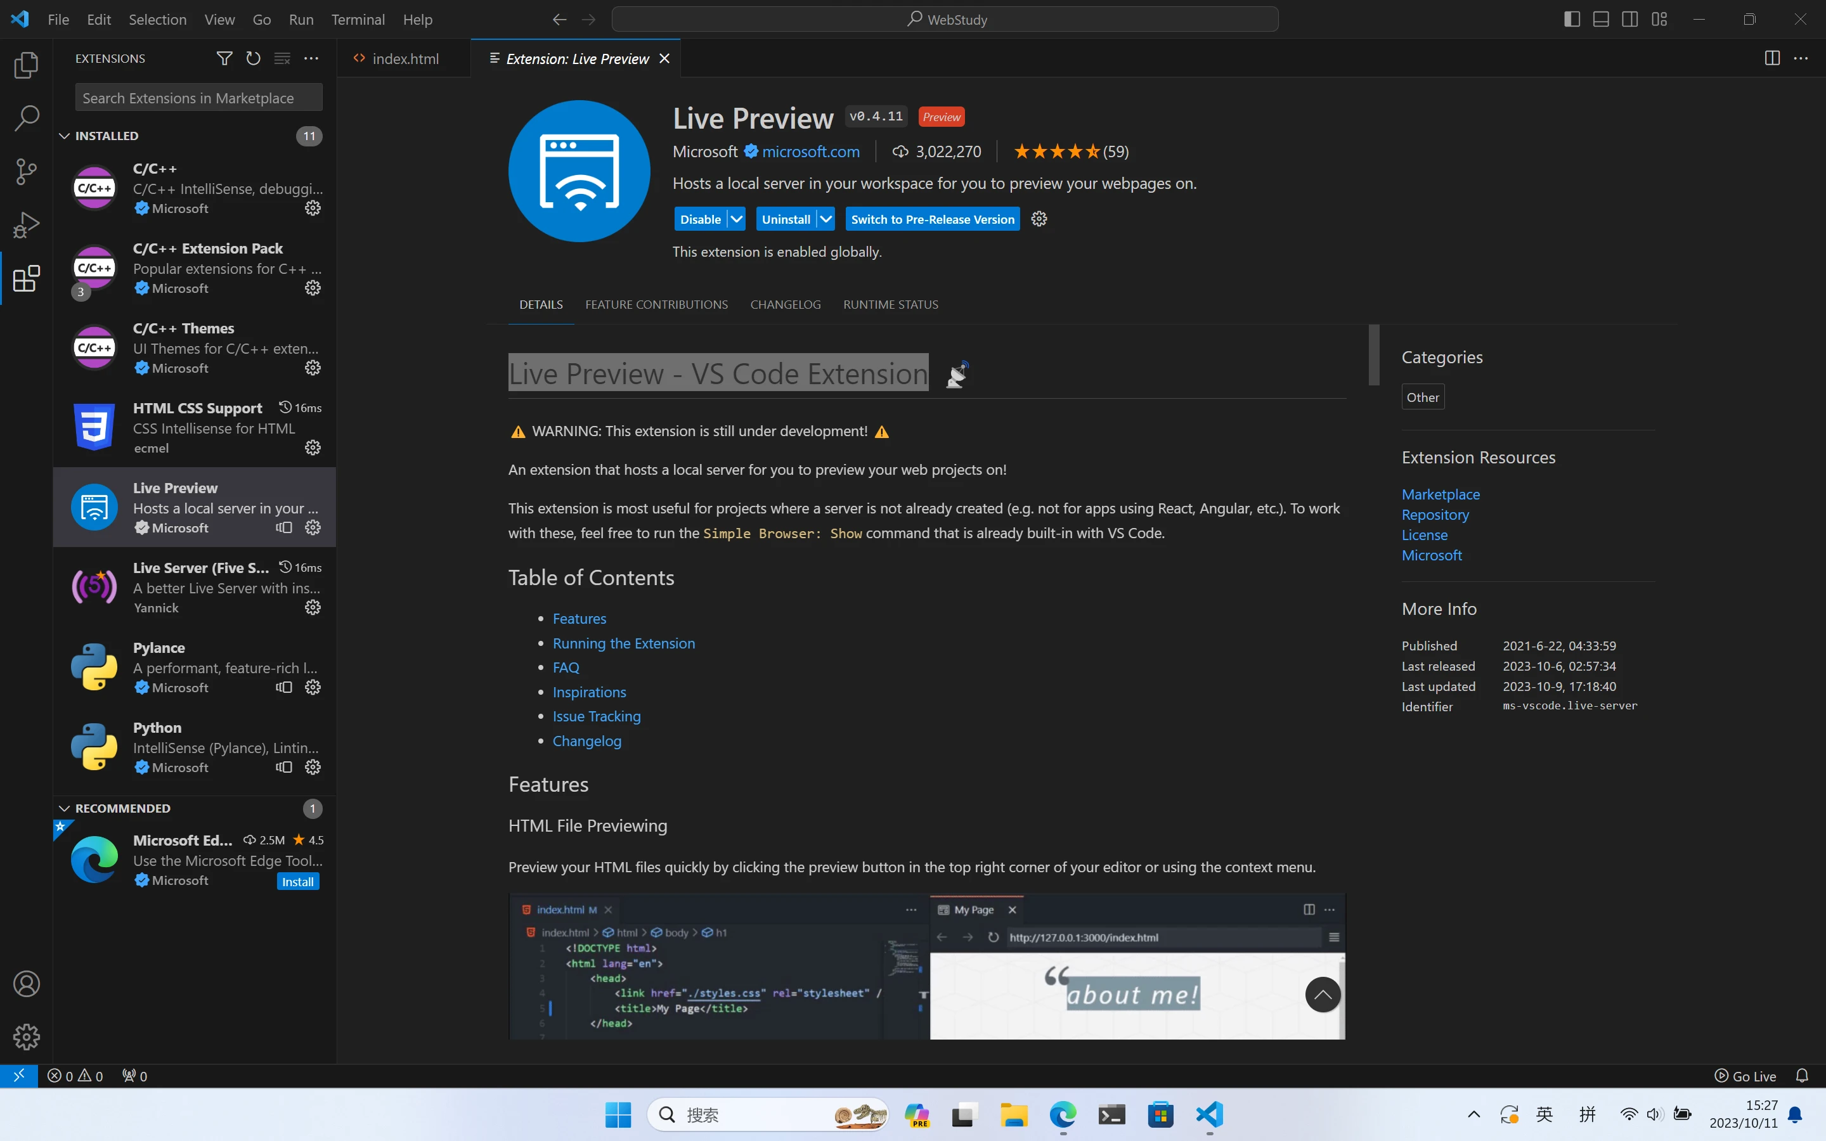Click the Search Extensions in Marketplace field
This screenshot has height=1141, width=1826.
pyautogui.click(x=198, y=98)
